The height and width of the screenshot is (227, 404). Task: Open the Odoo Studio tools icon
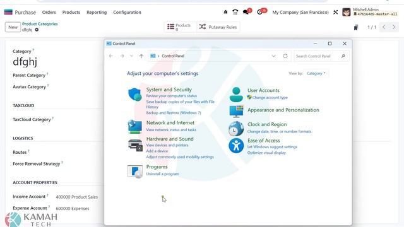click(x=335, y=12)
